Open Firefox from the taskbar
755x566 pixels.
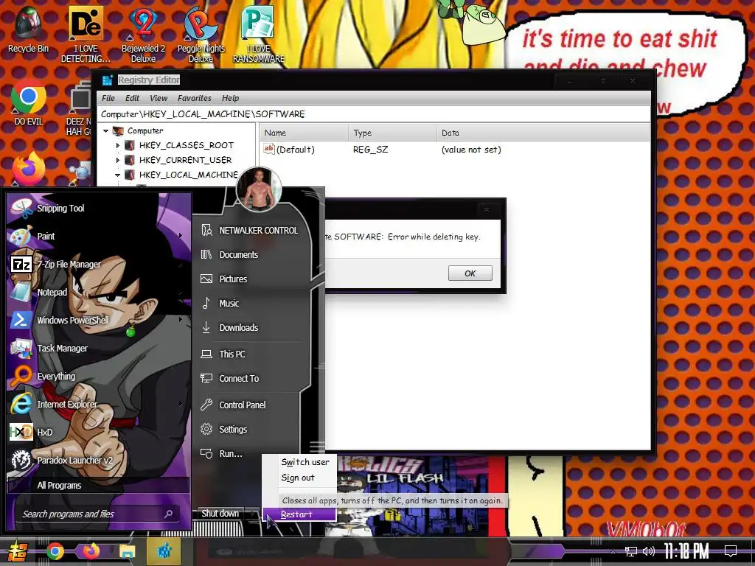tap(91, 551)
